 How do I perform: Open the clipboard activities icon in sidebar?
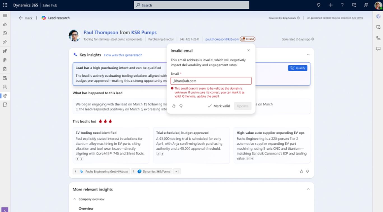click(x=5, y=69)
